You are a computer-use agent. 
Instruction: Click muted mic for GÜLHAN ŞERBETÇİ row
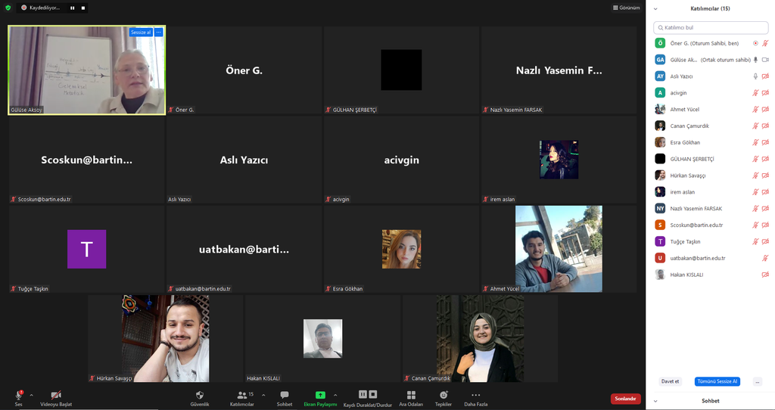click(755, 159)
